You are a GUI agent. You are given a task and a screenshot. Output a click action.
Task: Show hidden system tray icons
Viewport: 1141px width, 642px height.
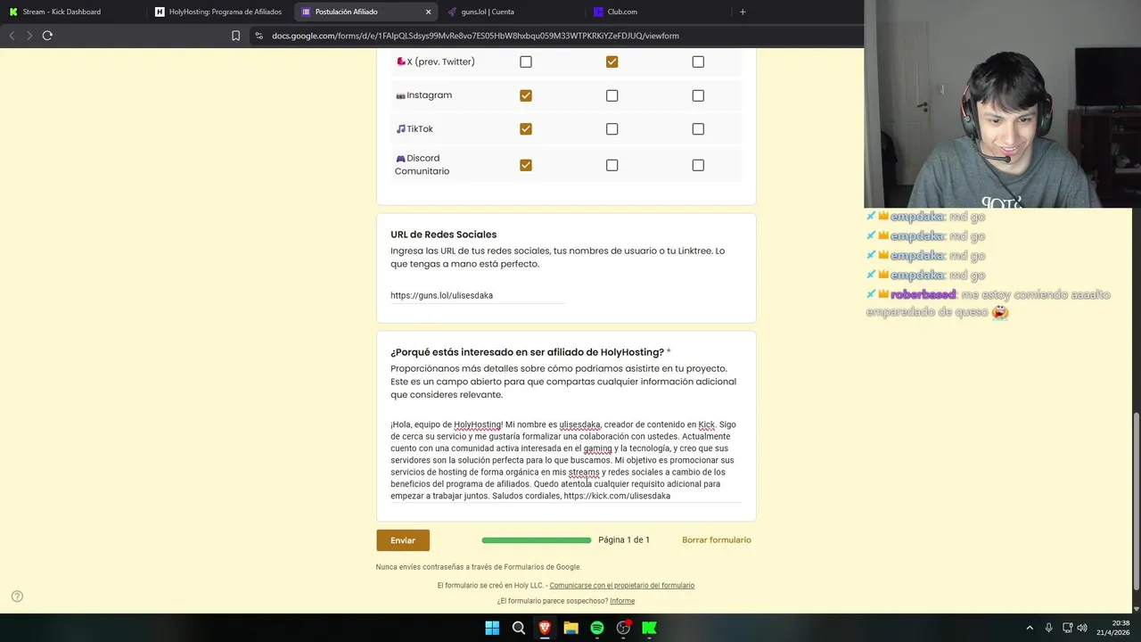coord(1030,628)
